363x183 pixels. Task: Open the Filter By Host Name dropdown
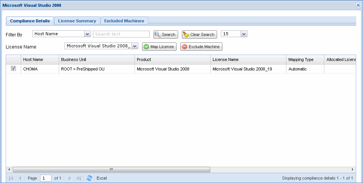pos(88,34)
